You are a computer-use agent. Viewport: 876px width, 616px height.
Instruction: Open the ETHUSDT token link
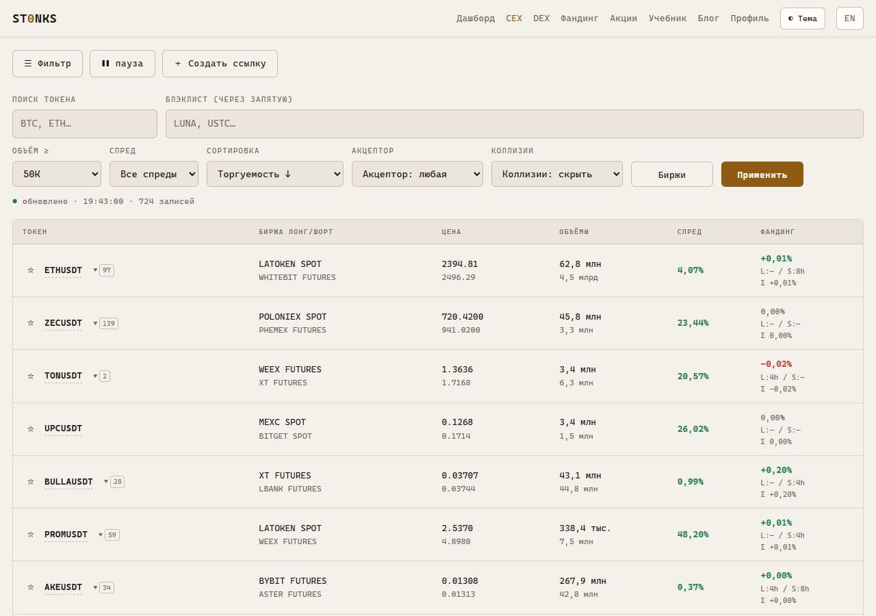click(63, 270)
